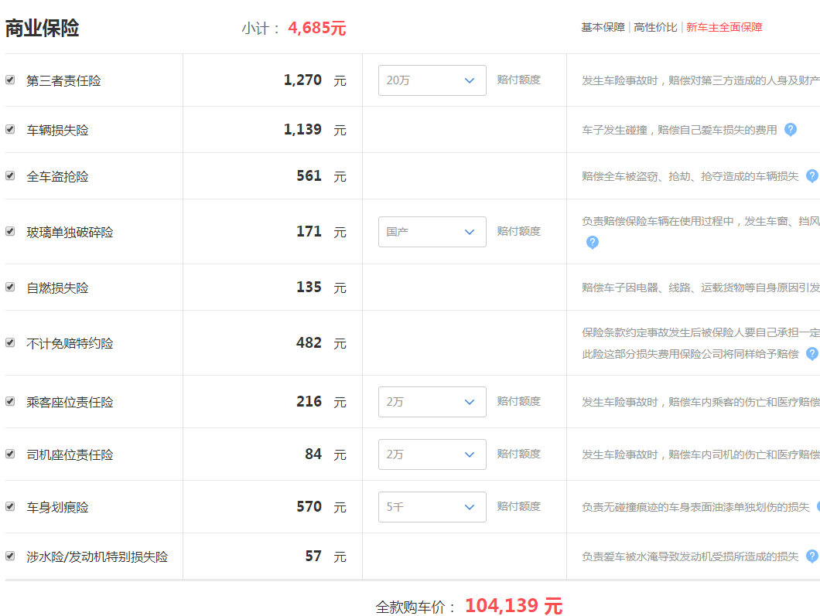Click 涉水险/发动机特别损失险 label
820x616 pixels.
(x=97, y=557)
